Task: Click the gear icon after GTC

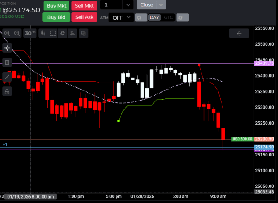Action: (x=182, y=17)
